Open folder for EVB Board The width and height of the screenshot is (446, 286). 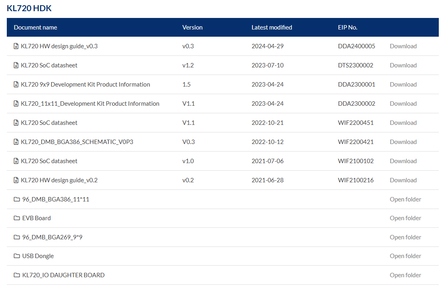pos(405,218)
